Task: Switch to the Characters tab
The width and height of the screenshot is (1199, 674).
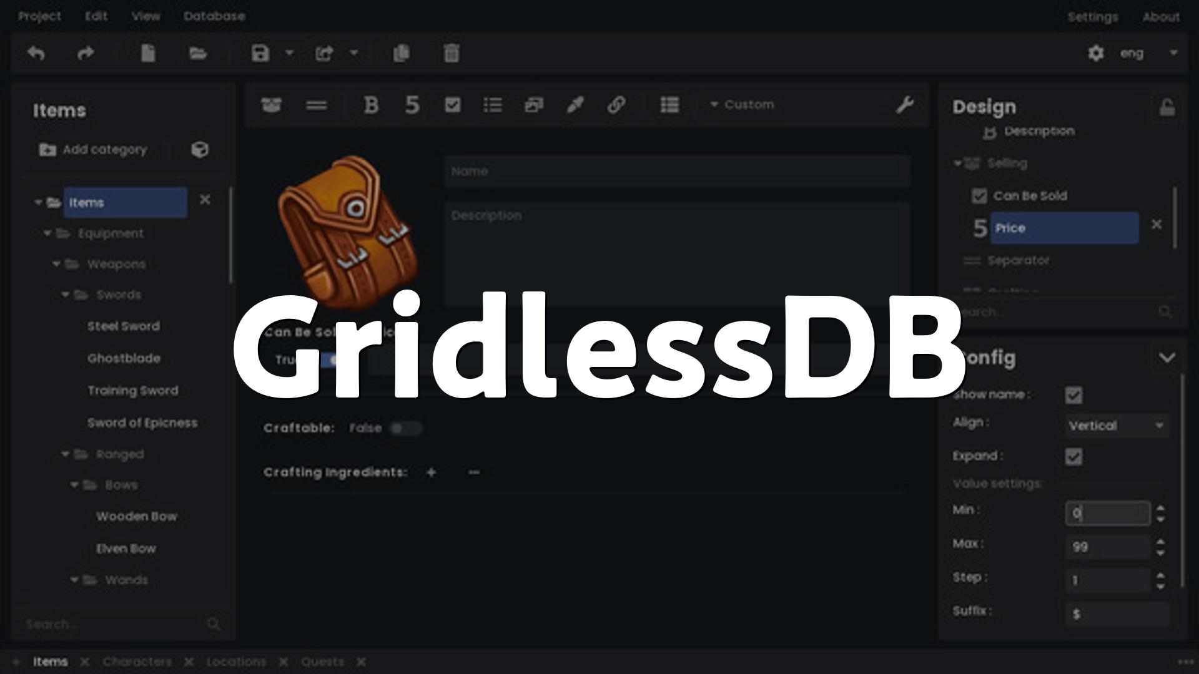Action: (x=137, y=662)
